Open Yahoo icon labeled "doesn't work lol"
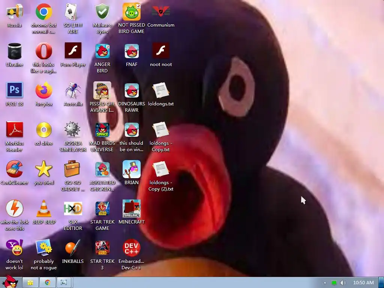The image size is (384, 288). pos(15,247)
